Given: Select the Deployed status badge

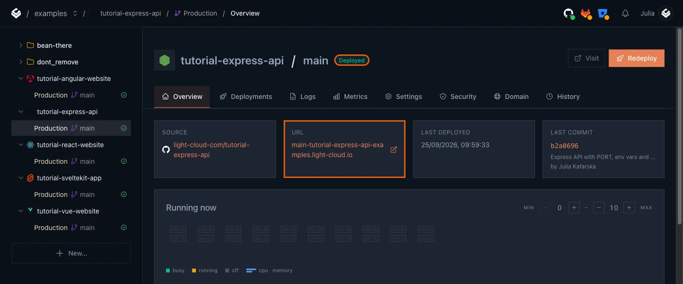Looking at the screenshot, I should 351,61.
